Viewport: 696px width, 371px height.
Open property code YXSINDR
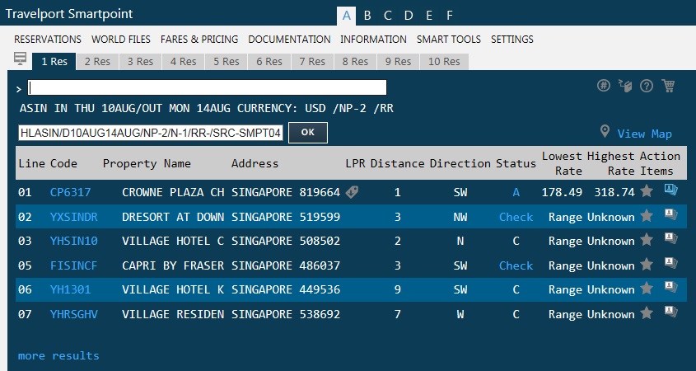(x=73, y=217)
